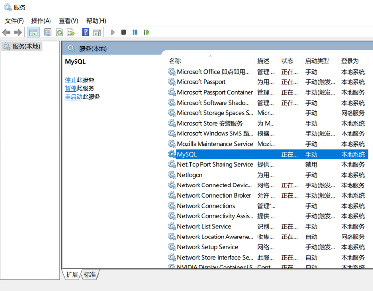Viewport: 373px width, 291px height.
Task: Click 禁用 startup type of Net.Tcp row
Action: [311, 164]
